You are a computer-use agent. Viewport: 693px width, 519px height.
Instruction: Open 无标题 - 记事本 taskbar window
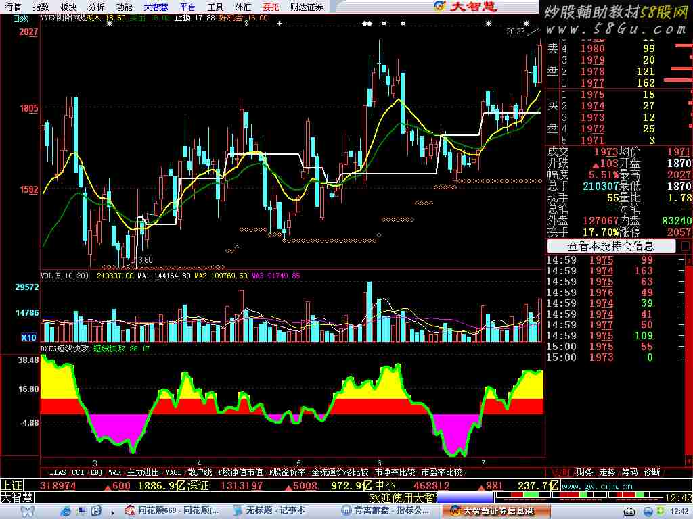point(269,511)
